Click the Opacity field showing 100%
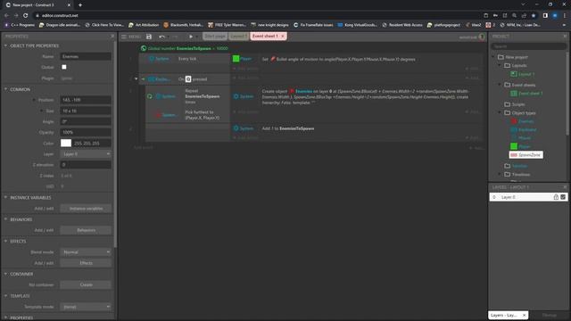The height and width of the screenshot is (321, 571). point(86,132)
